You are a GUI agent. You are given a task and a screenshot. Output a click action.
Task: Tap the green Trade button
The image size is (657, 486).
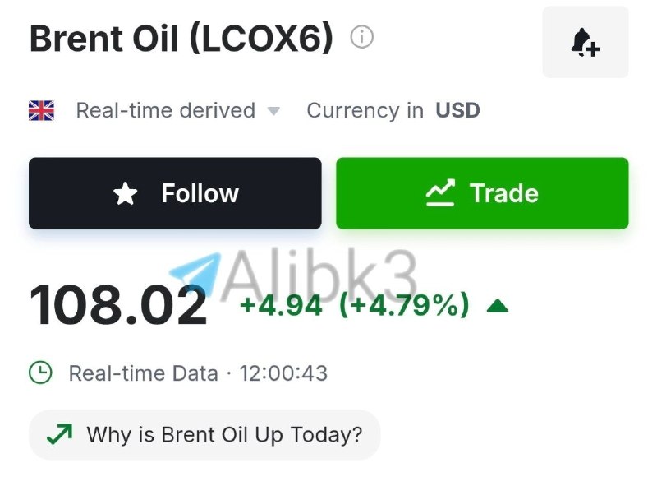coord(482,193)
